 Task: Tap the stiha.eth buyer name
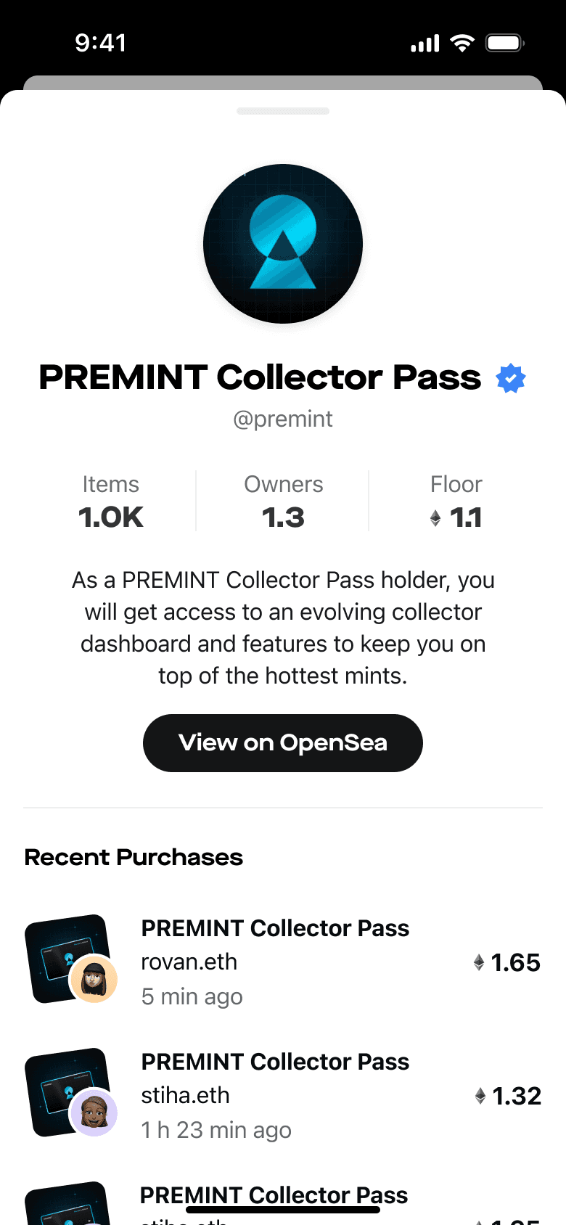(x=186, y=1096)
